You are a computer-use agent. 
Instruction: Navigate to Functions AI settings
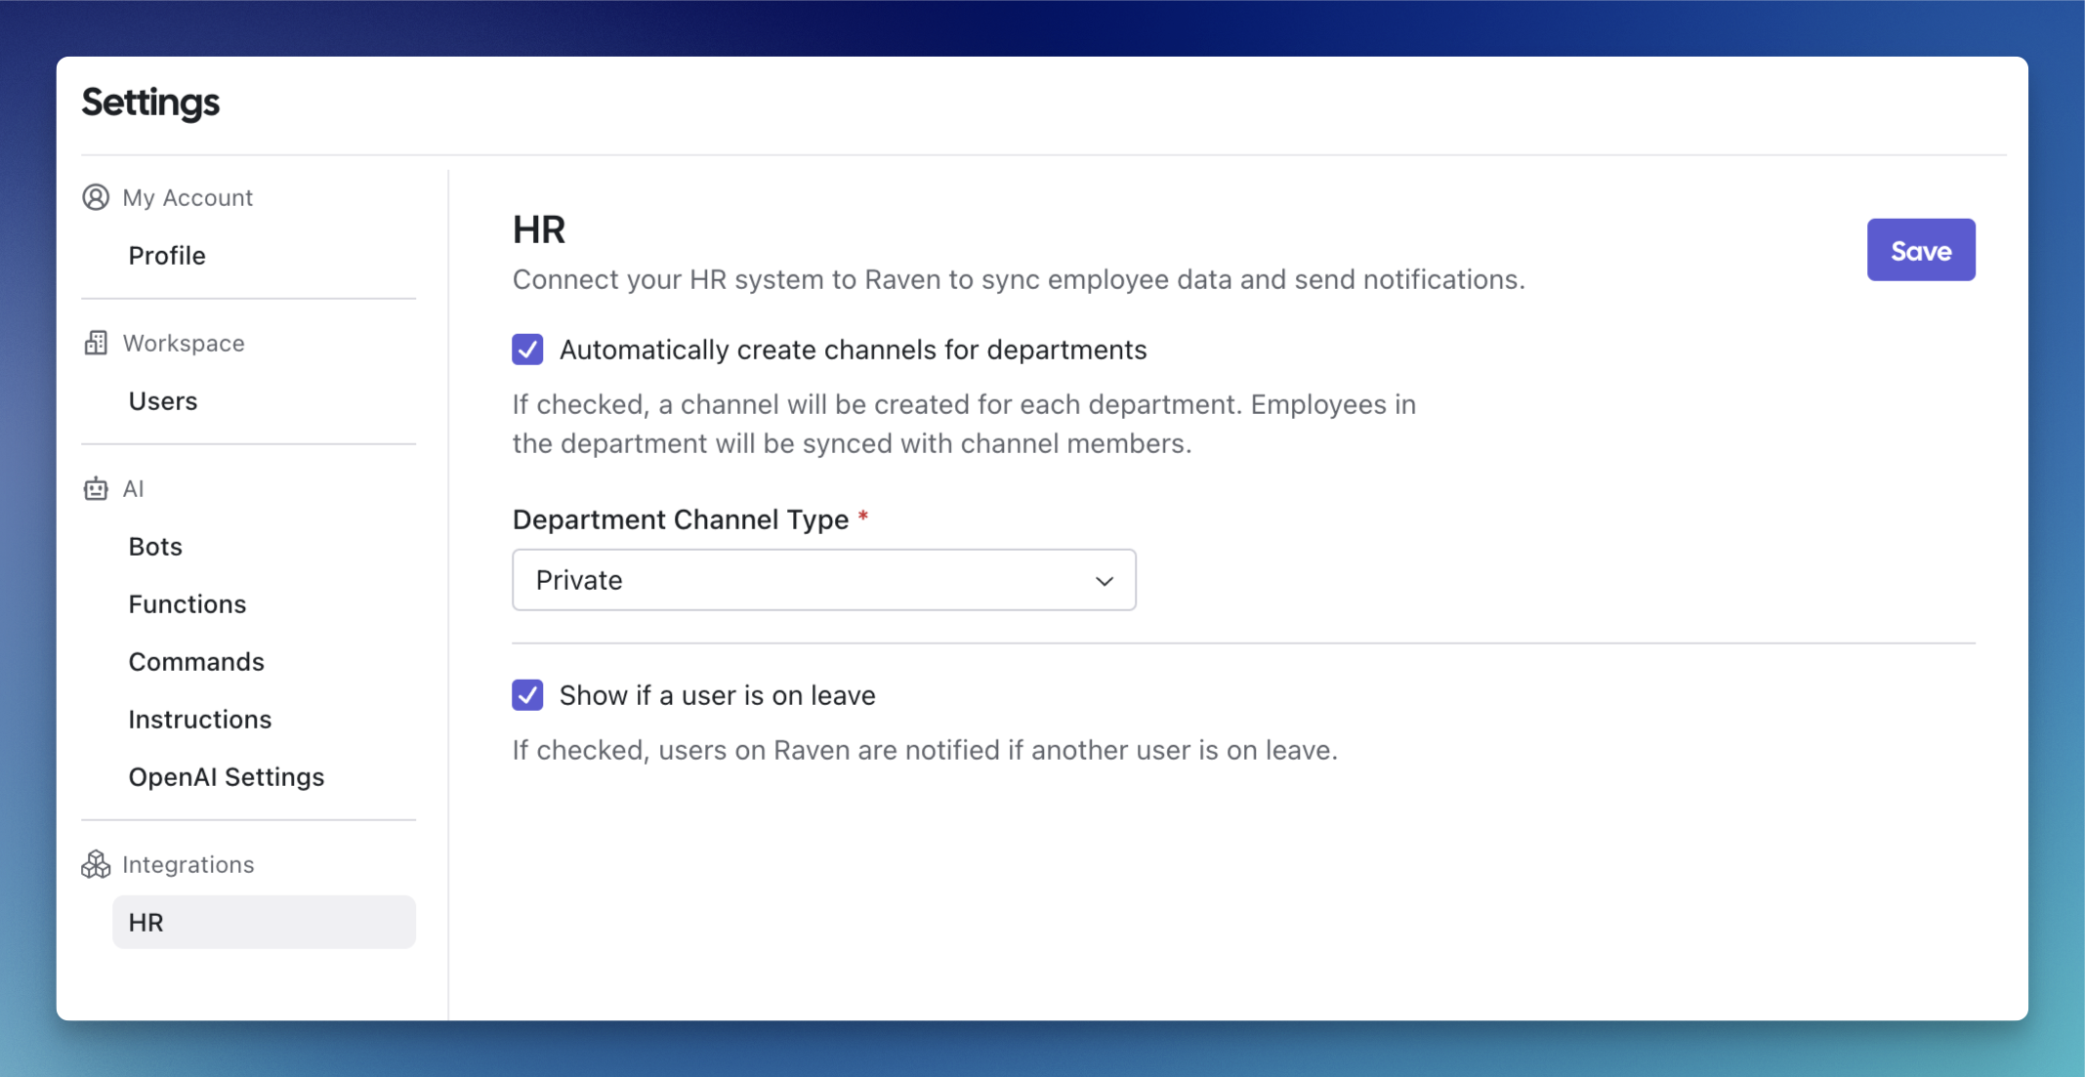pos(188,603)
